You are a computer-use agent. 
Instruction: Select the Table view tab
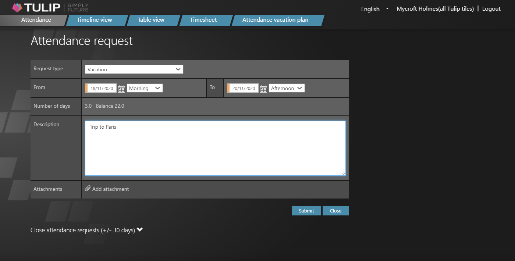click(151, 21)
